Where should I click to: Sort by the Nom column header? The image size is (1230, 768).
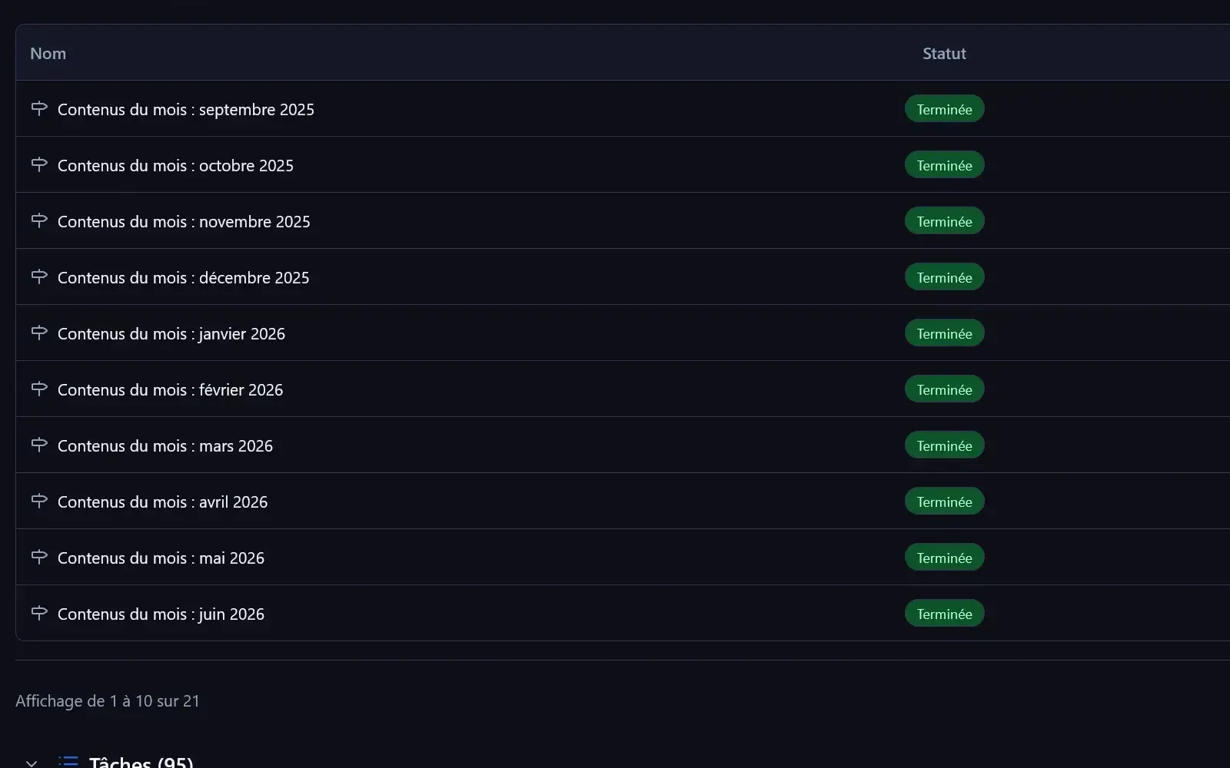tap(48, 54)
